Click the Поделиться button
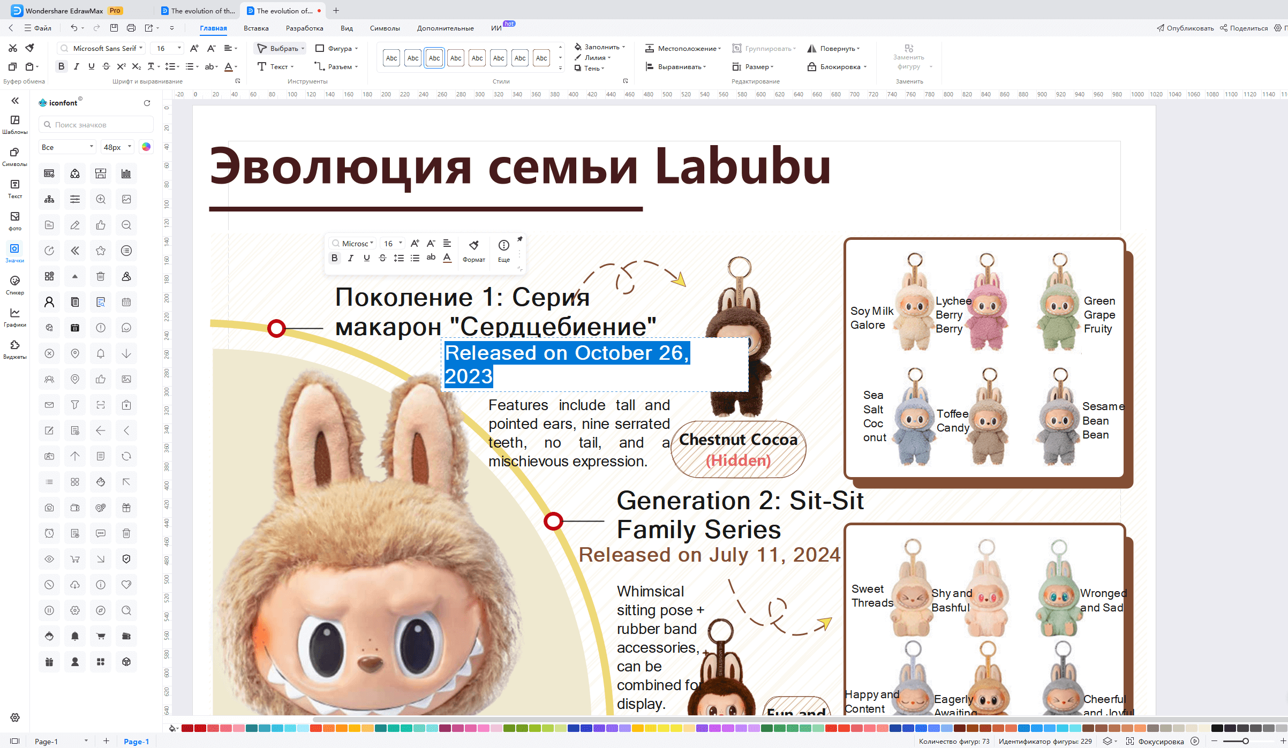Viewport: 1288px width, 748px height. point(1244,28)
